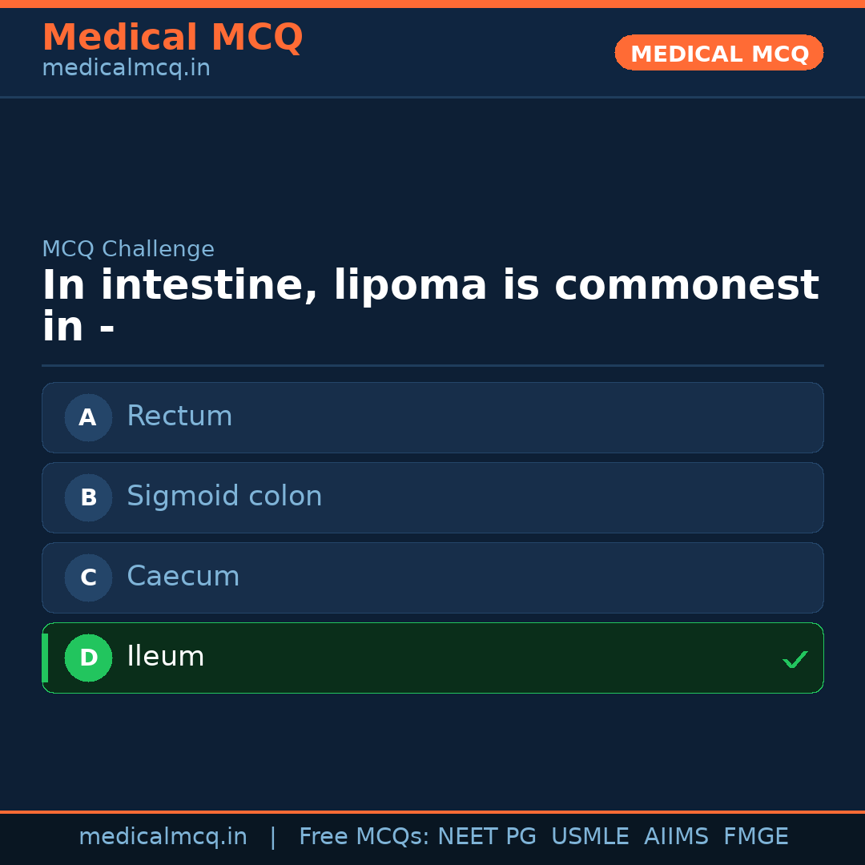Open the medicalmcq.in link under the header title
This screenshot has width=865, height=865.
click(126, 69)
